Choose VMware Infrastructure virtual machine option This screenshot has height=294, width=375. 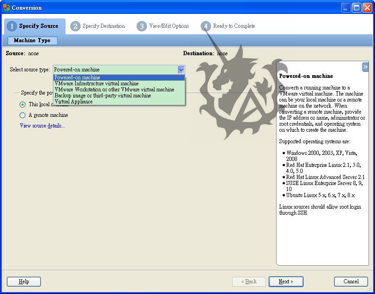click(119, 83)
